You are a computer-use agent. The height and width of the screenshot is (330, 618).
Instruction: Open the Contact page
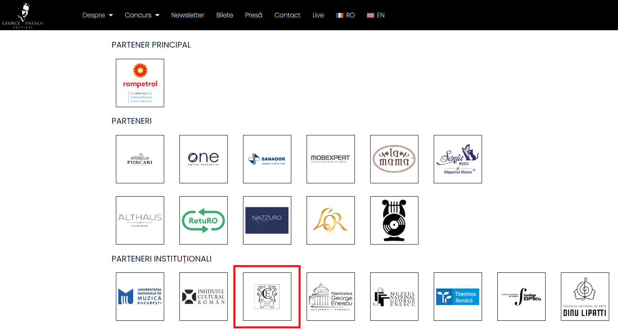click(287, 15)
